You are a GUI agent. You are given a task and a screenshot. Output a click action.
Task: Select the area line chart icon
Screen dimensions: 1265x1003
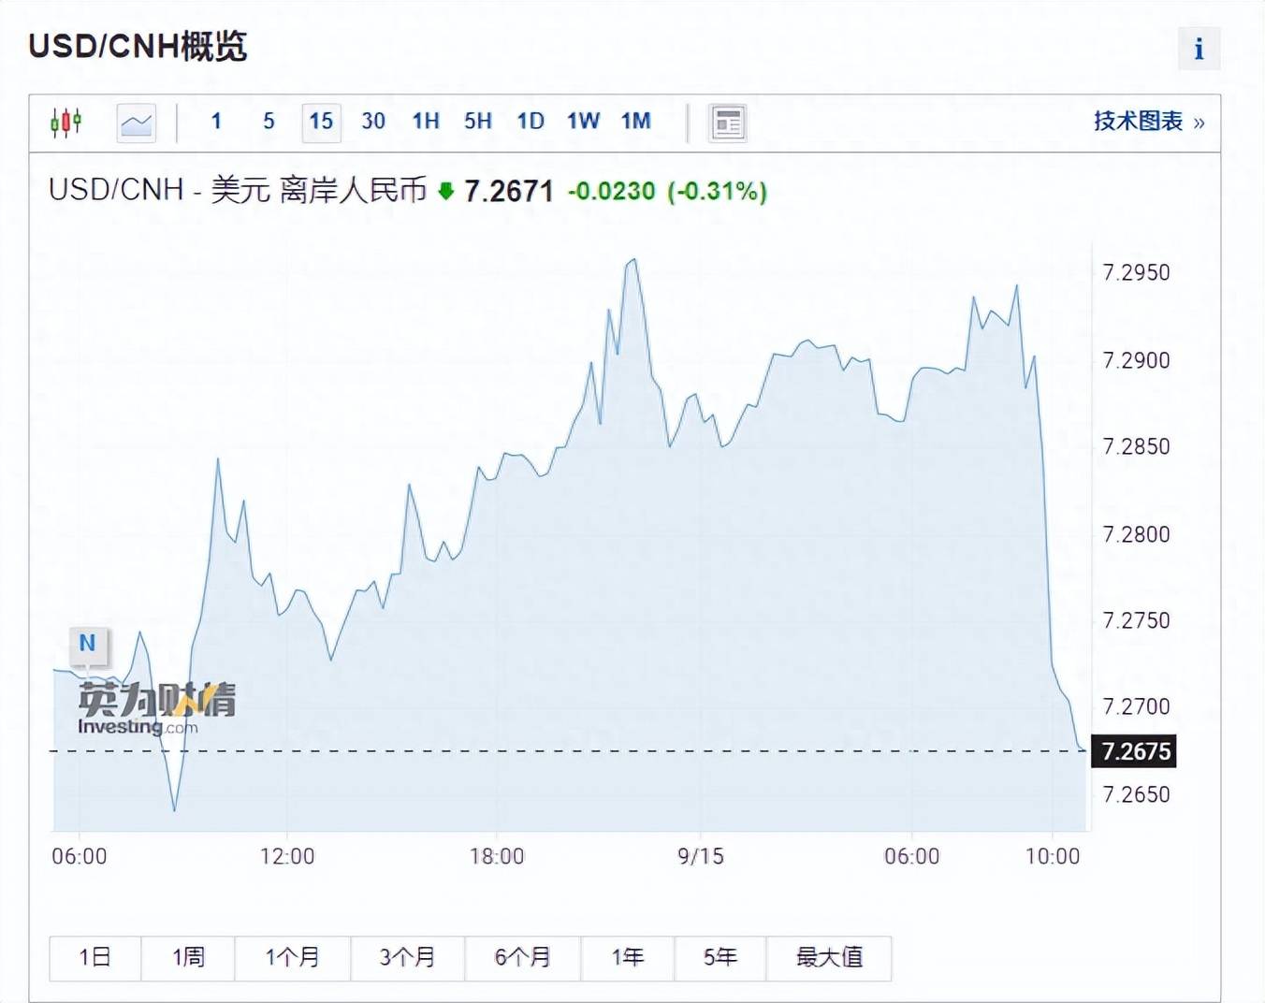coord(136,123)
